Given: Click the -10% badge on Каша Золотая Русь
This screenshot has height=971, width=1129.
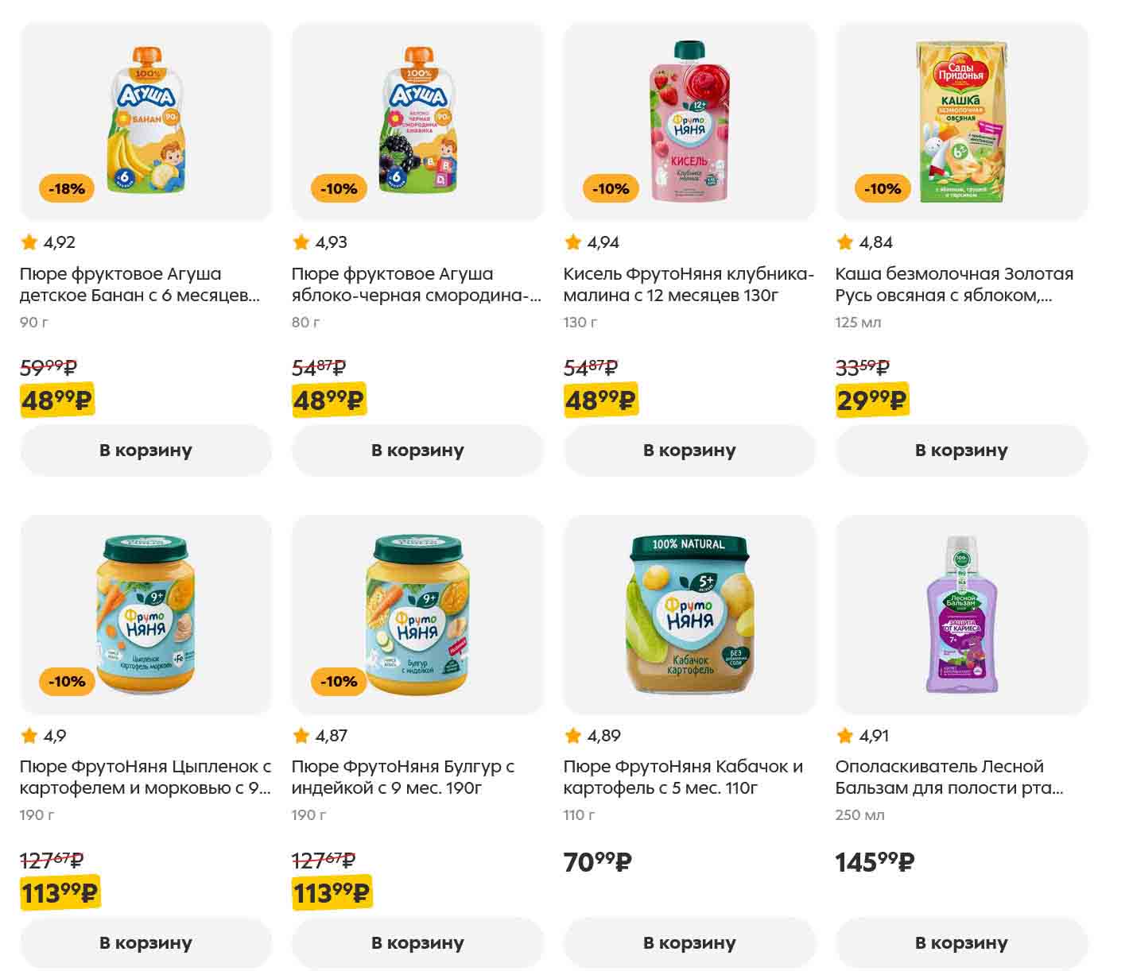Looking at the screenshot, I should (883, 189).
